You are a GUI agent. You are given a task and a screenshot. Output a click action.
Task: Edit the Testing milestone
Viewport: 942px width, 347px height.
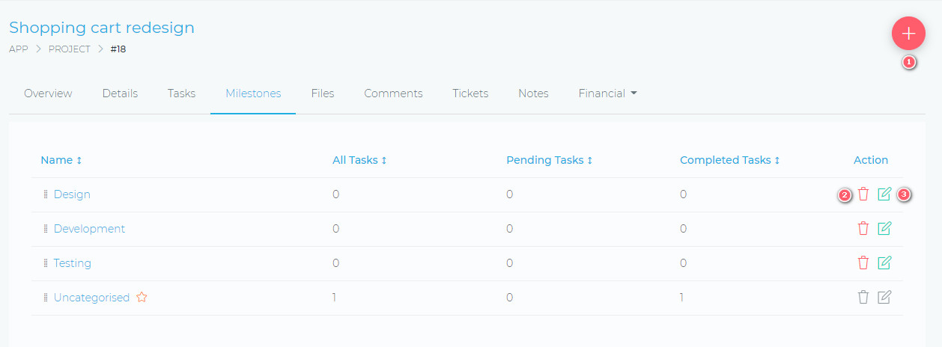tap(884, 263)
